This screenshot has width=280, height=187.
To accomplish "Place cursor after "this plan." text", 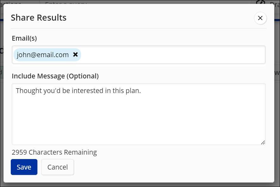I will point(141,90).
